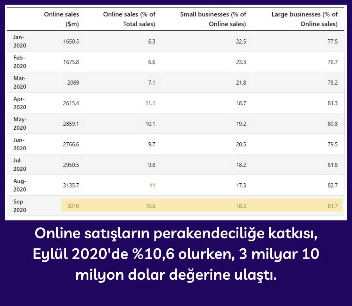Click the 77.5 large businesses cell
This screenshot has width=352, height=306.
(333, 41)
